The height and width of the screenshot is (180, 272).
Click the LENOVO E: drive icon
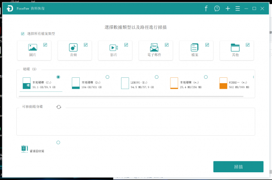(125, 83)
